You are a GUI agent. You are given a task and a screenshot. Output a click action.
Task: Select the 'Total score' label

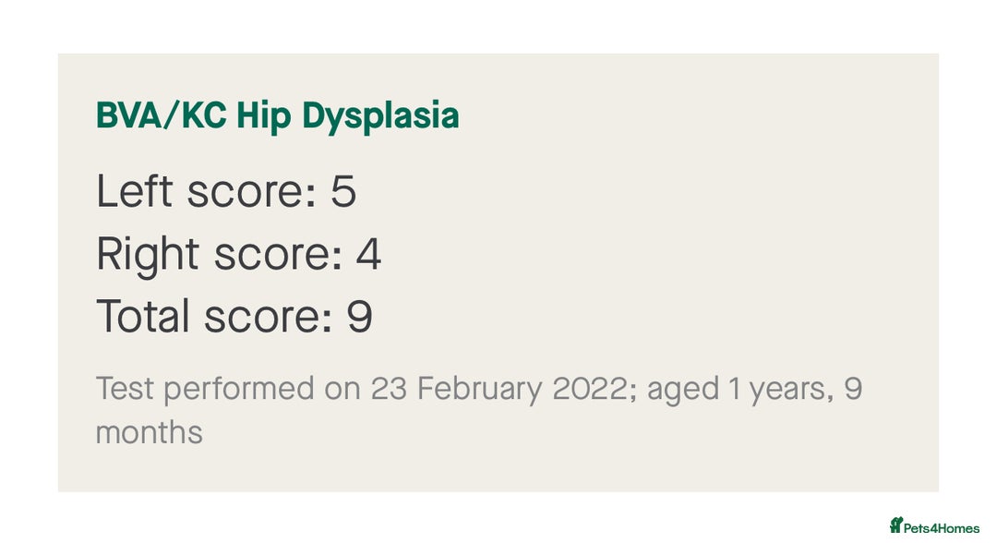(x=214, y=316)
